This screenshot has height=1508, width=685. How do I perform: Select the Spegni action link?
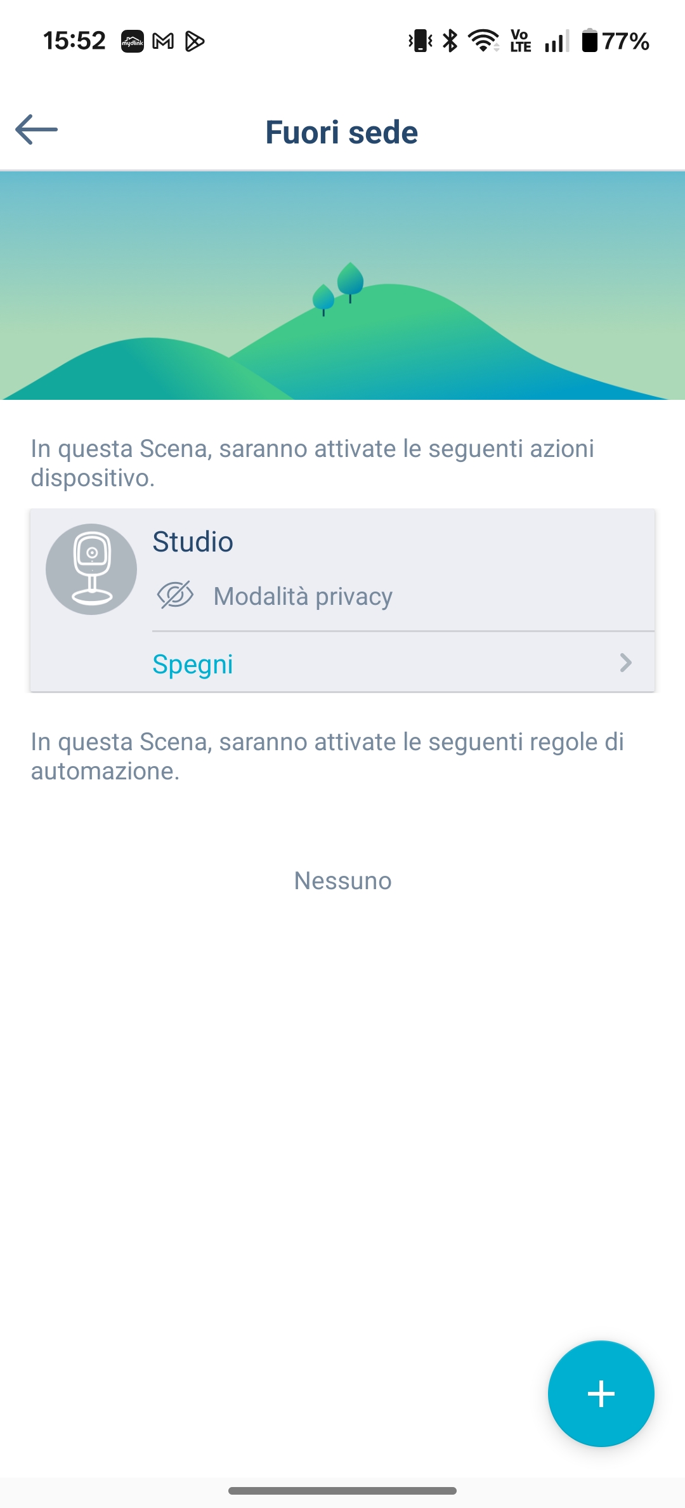(x=193, y=664)
